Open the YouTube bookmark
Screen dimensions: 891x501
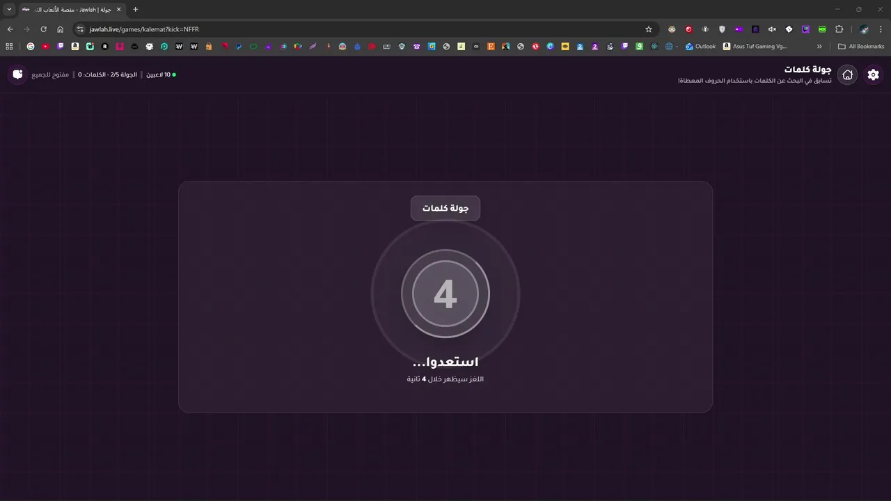point(45,47)
